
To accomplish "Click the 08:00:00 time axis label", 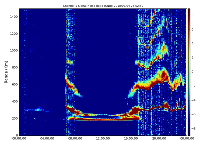I will [75, 138].
